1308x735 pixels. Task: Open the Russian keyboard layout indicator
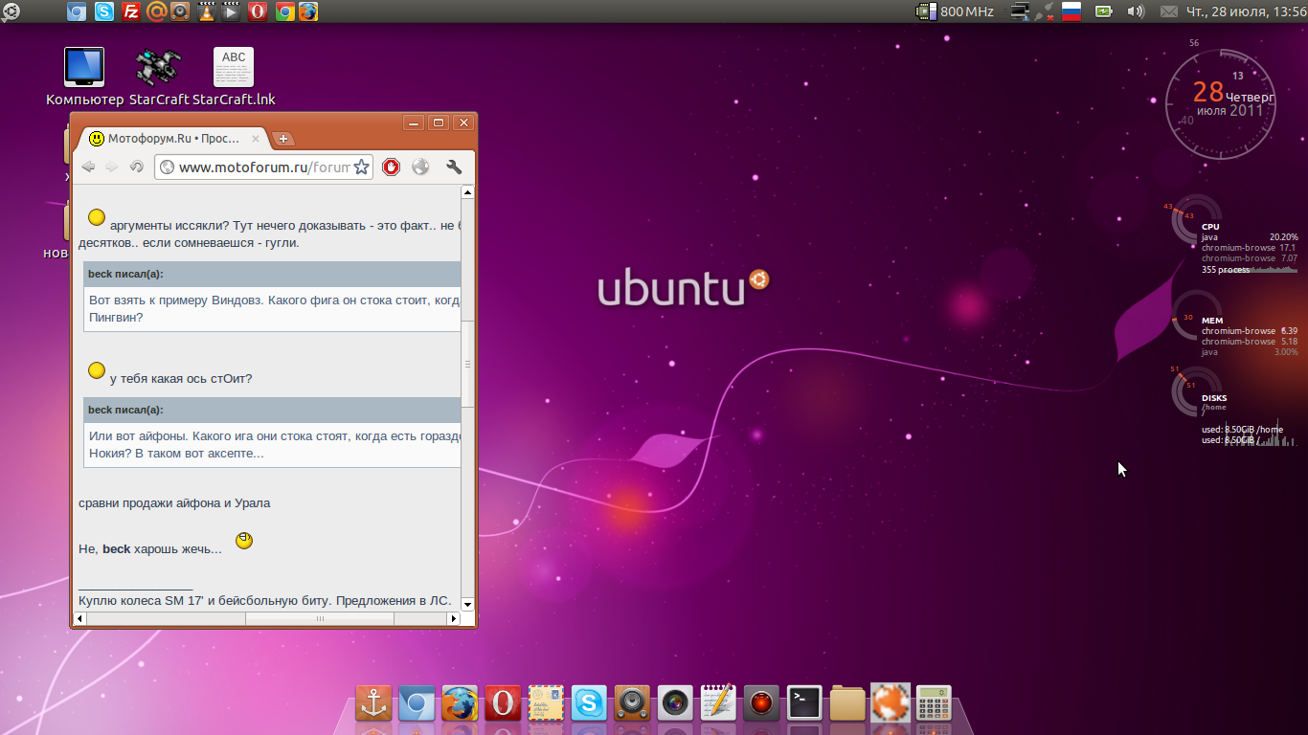[1071, 11]
